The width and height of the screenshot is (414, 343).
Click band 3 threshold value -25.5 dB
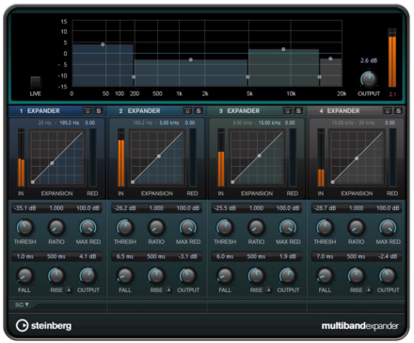[225, 208]
